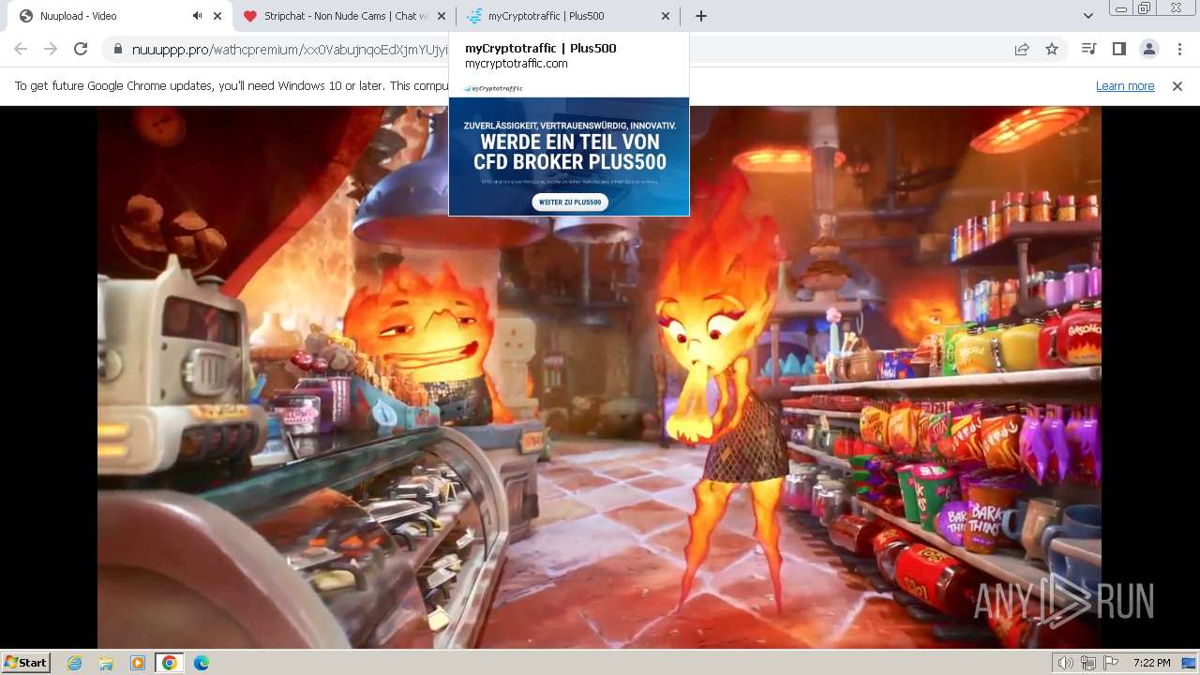The width and height of the screenshot is (1200, 675).
Task: Close the myCryptotraffic tab
Action: pyautogui.click(x=666, y=16)
